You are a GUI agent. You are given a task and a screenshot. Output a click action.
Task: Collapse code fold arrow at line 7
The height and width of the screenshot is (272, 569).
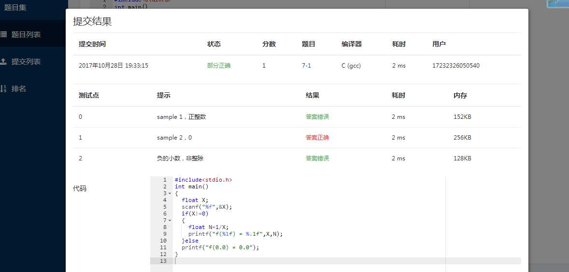click(170, 220)
